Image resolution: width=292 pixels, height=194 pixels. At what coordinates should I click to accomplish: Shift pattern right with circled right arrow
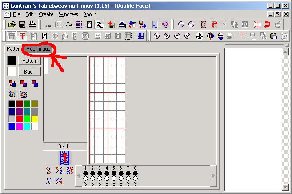[x=167, y=36]
